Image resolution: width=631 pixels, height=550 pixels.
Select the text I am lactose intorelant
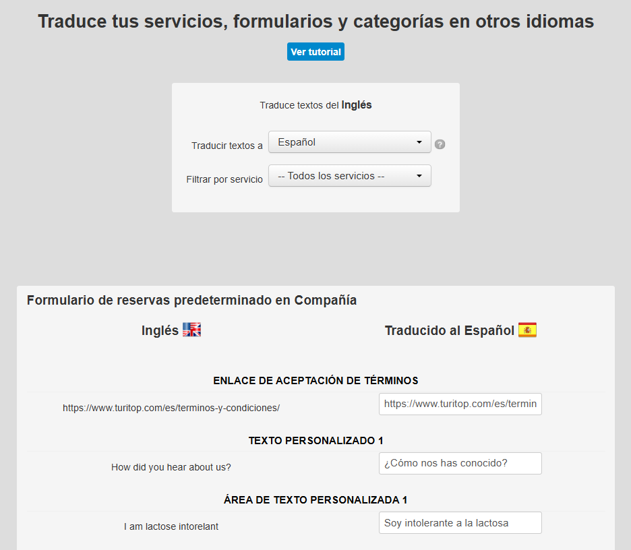pos(171,526)
